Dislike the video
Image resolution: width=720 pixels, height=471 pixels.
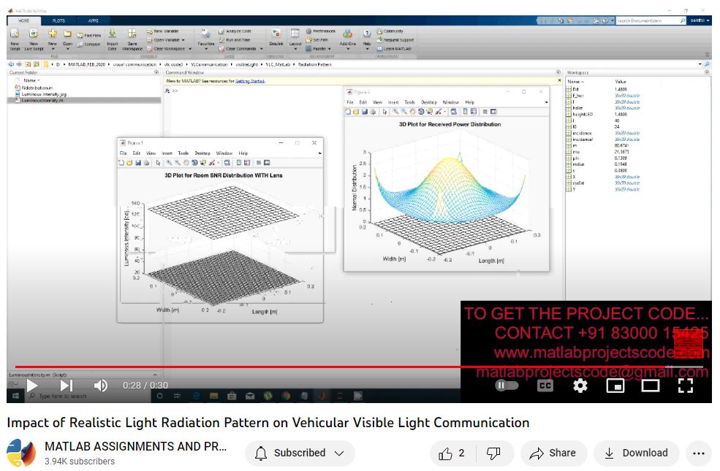click(493, 453)
